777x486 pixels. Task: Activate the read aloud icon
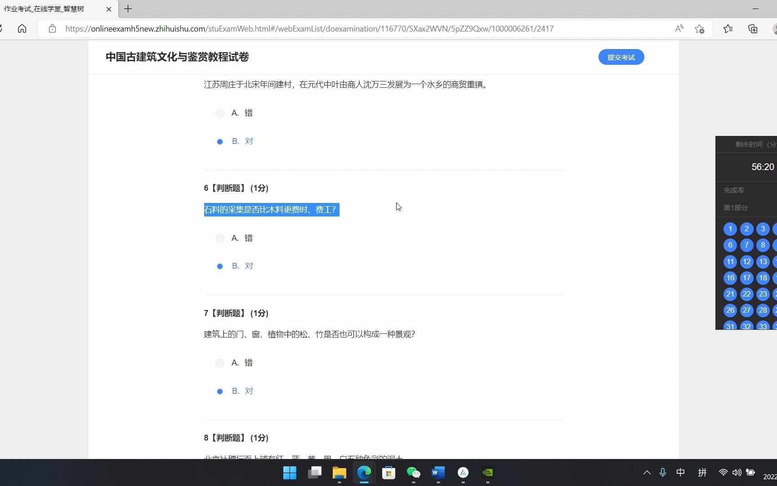pos(679,29)
